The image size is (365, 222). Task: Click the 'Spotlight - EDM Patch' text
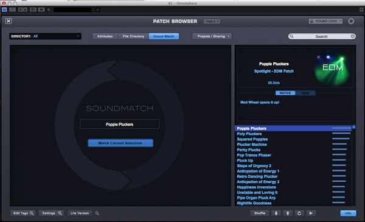[274, 71]
